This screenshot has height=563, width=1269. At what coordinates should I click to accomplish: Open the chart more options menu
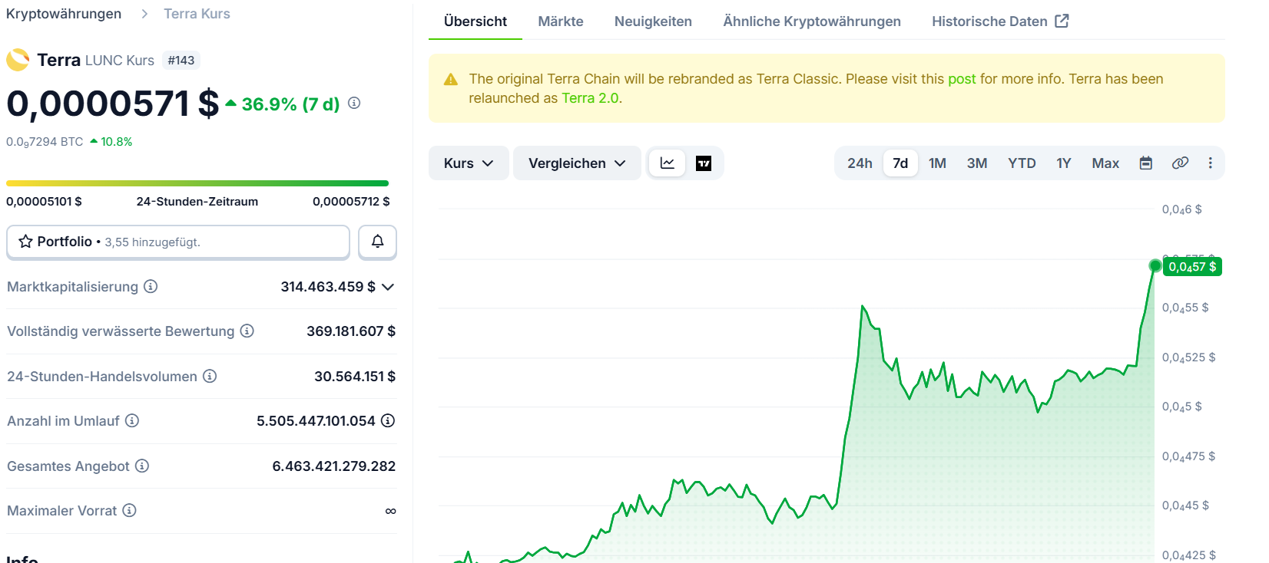[x=1211, y=163]
